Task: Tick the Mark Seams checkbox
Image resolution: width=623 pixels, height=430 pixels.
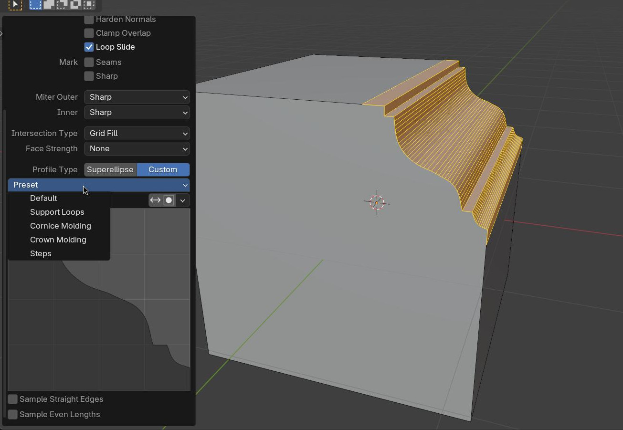Action: tap(89, 62)
